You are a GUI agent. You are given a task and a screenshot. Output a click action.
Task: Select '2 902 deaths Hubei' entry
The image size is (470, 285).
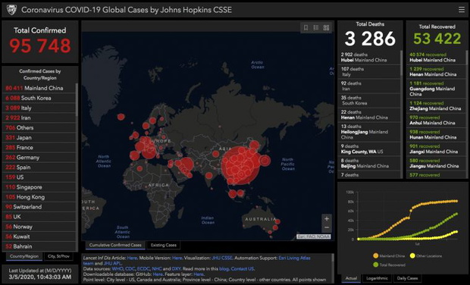click(x=369, y=58)
